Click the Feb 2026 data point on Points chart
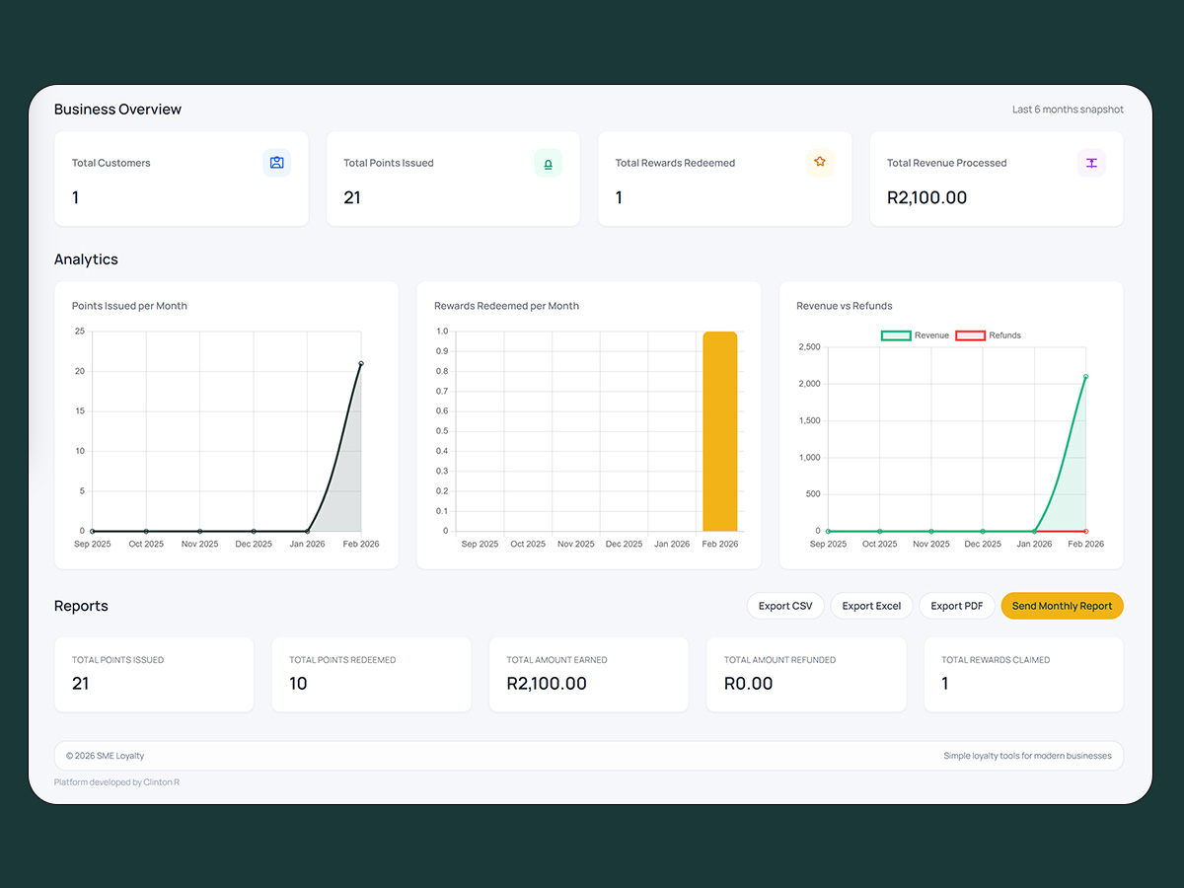Screen dimensions: 1184x888 point(359,363)
